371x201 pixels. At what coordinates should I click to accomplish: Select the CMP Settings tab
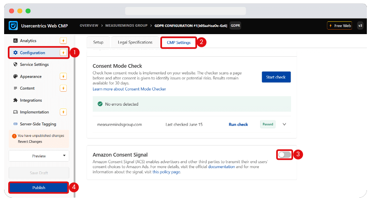tap(178, 42)
